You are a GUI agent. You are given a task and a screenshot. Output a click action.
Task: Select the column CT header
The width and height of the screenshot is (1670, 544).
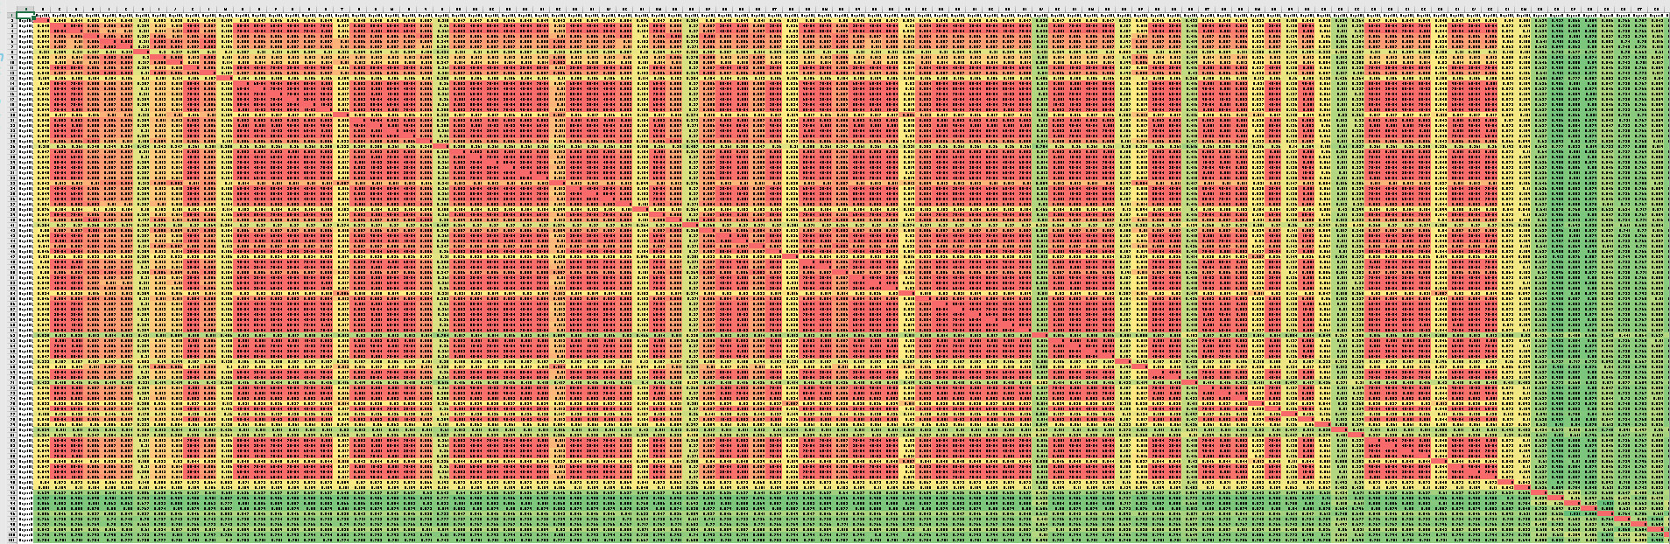tap(1638, 10)
